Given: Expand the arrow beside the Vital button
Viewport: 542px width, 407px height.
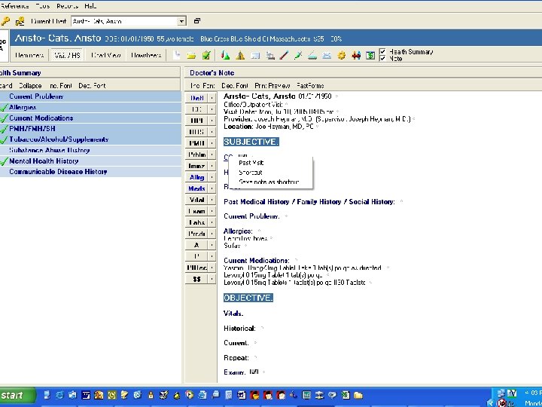Looking at the screenshot, I should (x=212, y=200).
